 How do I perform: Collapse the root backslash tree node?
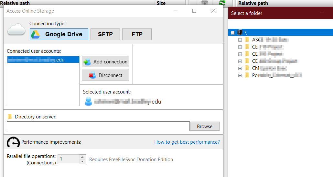coord(233,33)
